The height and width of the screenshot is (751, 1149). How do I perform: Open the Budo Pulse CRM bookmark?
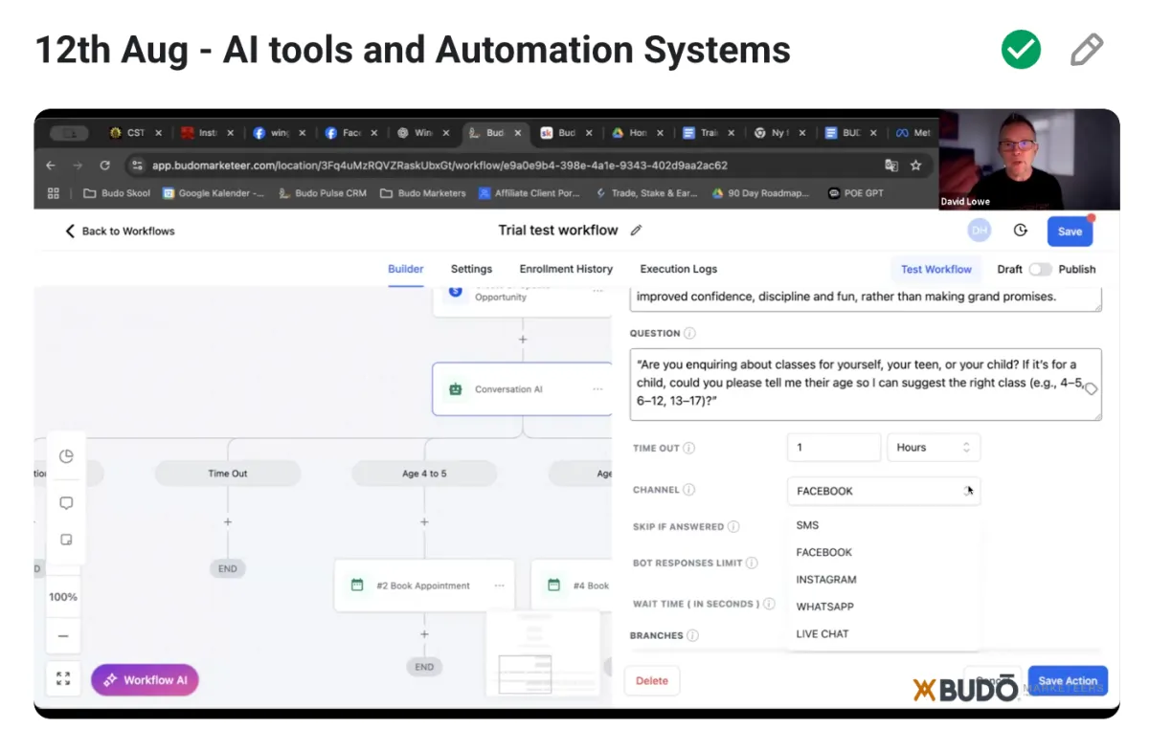(x=323, y=192)
